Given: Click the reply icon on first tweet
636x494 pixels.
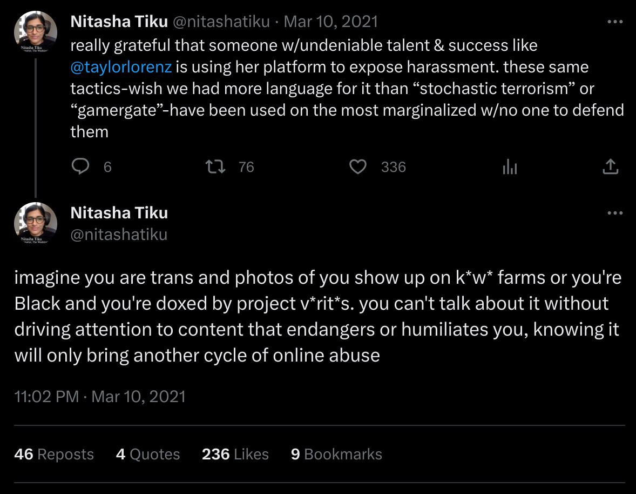Looking at the screenshot, I should click(80, 167).
